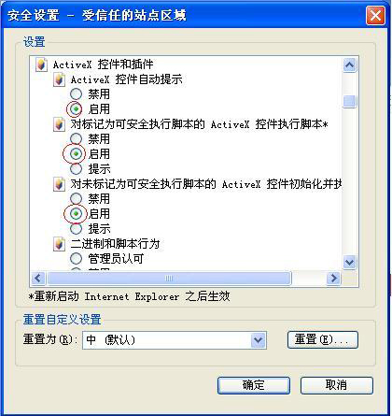392x416 pixels.
Task: Select 启用 for 对未标记为可安全执行脚本的 ActiveX 控件
Action: [76, 214]
